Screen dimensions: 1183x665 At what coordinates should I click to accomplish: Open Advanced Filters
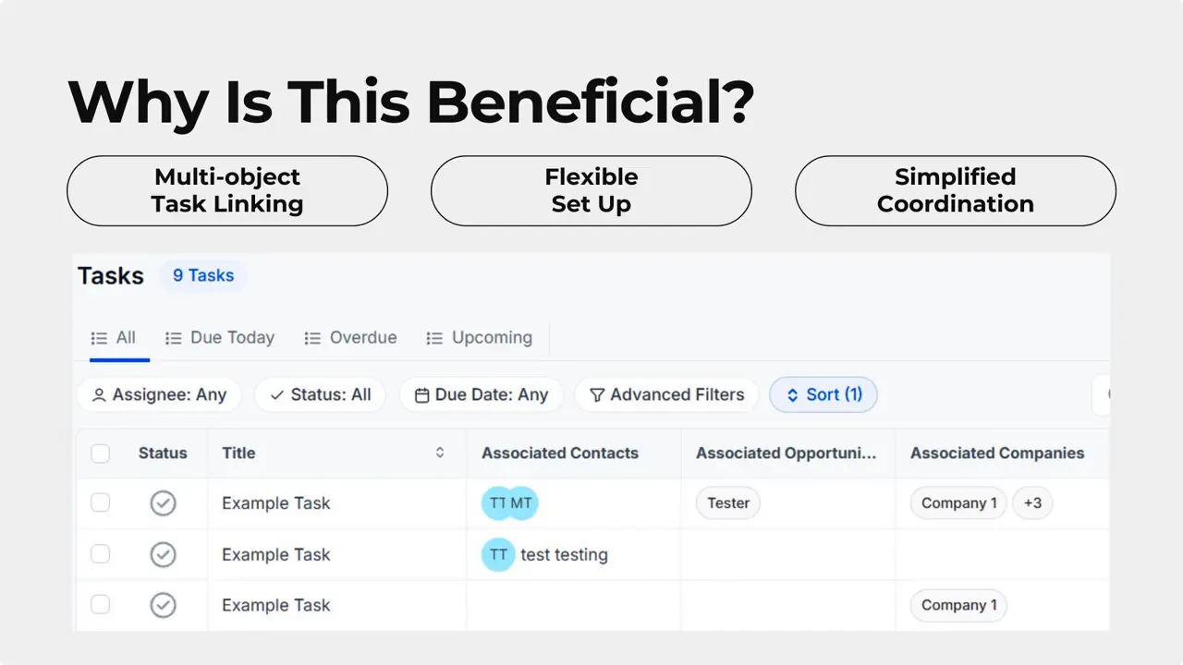tap(666, 394)
